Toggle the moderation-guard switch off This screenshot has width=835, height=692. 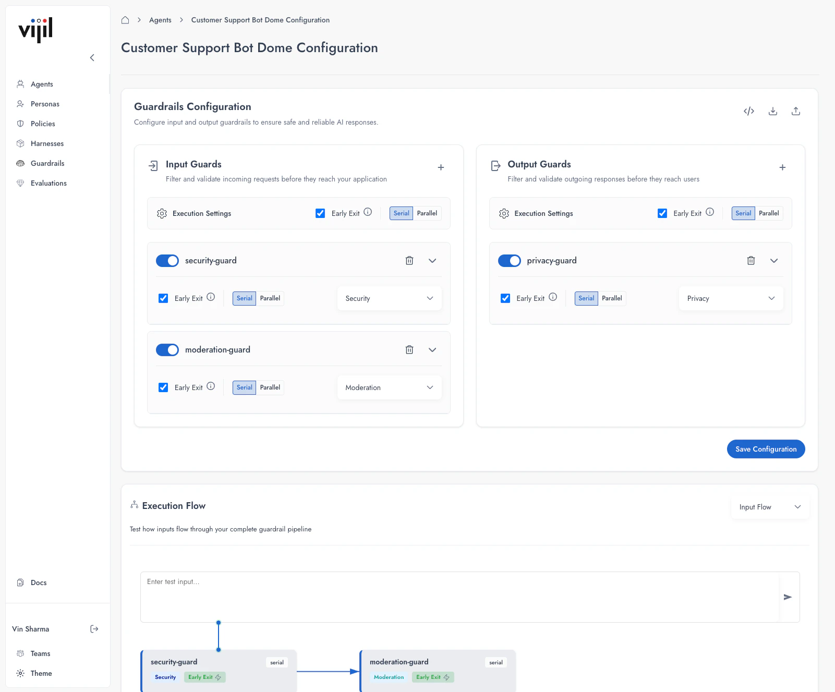tap(167, 350)
